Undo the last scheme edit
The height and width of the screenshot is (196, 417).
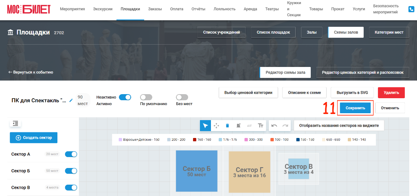pyautogui.click(x=274, y=125)
